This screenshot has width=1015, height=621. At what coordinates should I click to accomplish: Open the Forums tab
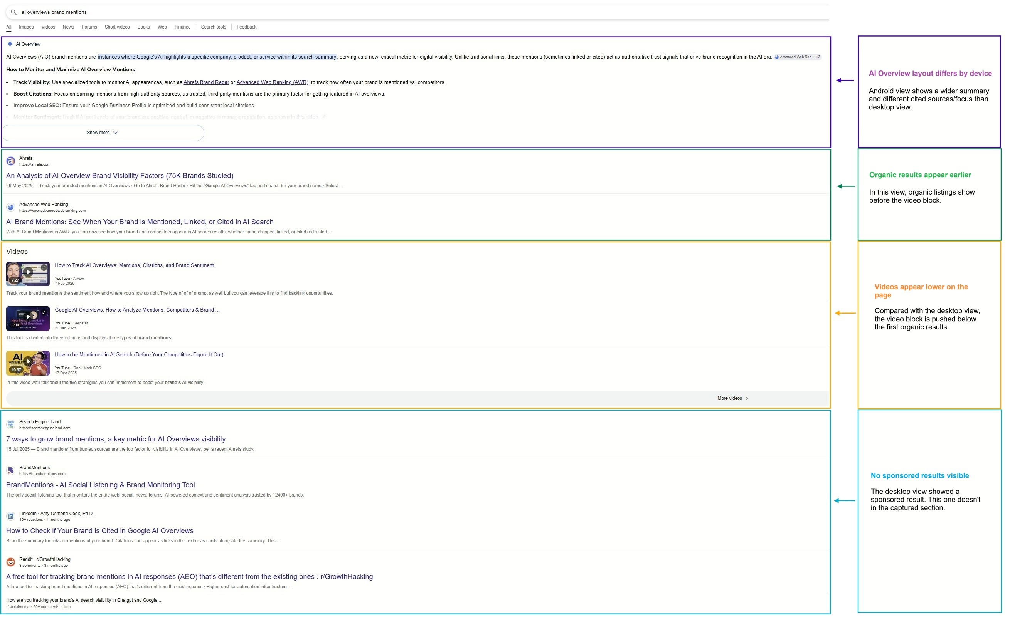point(90,27)
